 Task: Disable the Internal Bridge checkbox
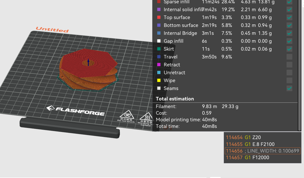pyautogui.click(x=289, y=33)
